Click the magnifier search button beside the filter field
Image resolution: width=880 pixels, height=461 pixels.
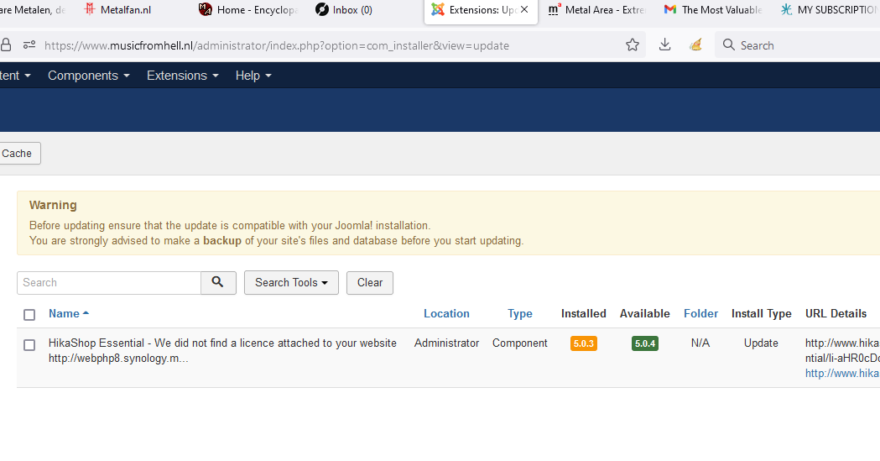218,282
